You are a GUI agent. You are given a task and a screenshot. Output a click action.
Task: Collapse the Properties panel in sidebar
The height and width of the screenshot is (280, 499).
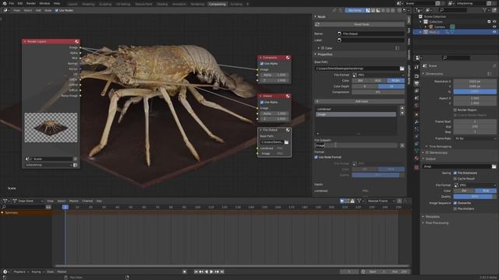315,54
